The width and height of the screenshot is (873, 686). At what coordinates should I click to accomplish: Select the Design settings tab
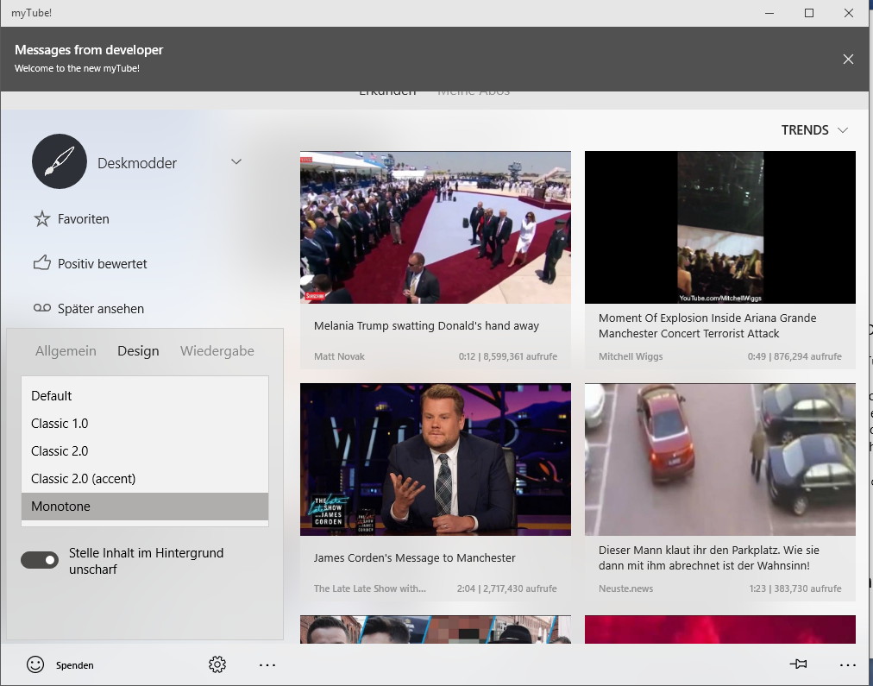tap(138, 351)
